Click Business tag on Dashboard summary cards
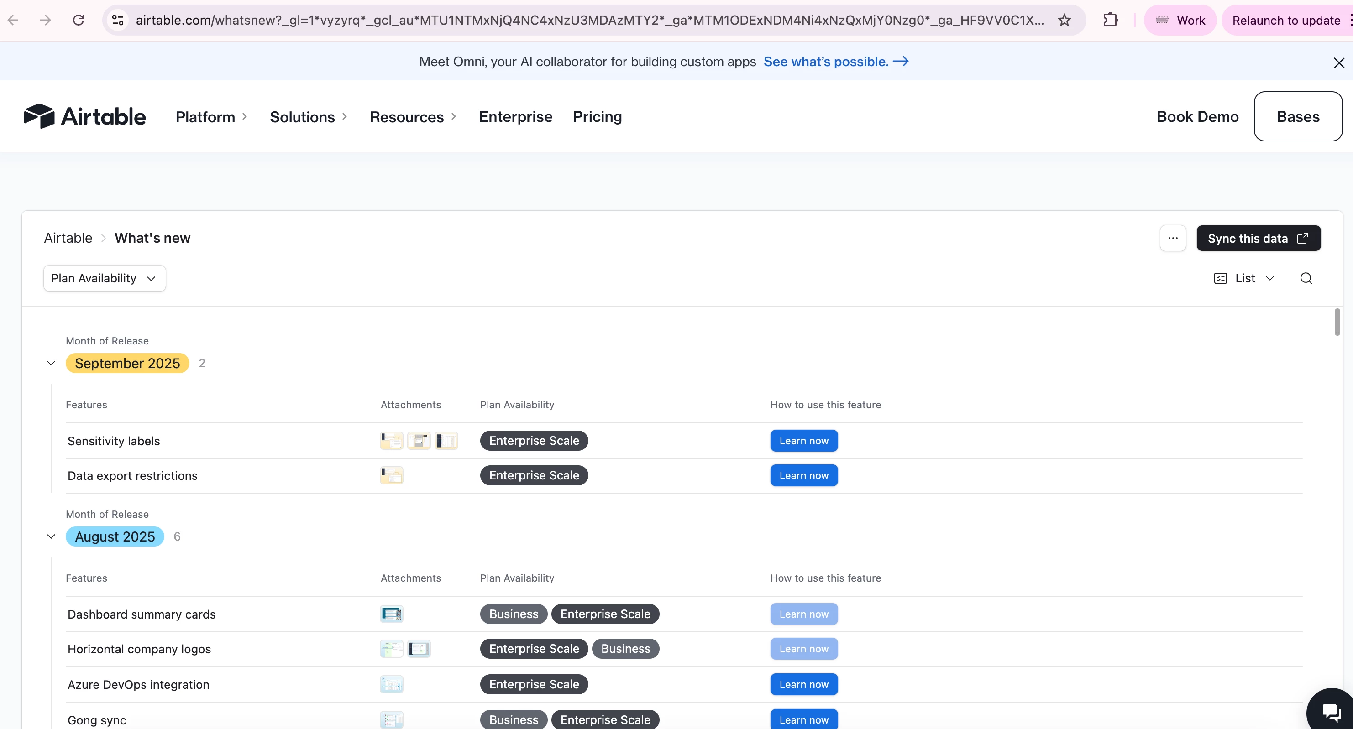 click(513, 614)
